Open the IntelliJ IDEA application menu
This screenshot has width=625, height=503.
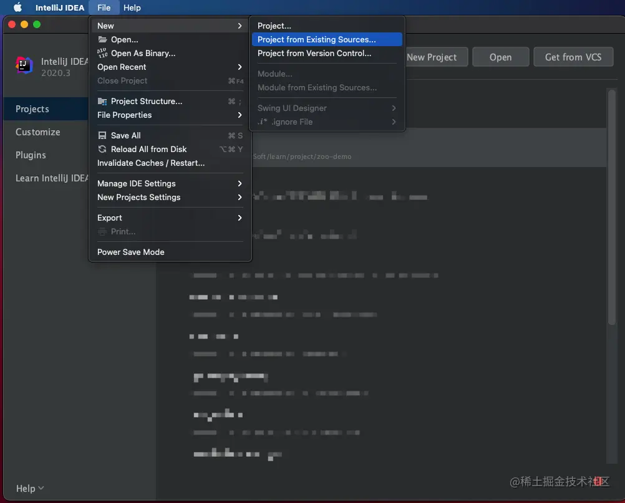tap(60, 7)
